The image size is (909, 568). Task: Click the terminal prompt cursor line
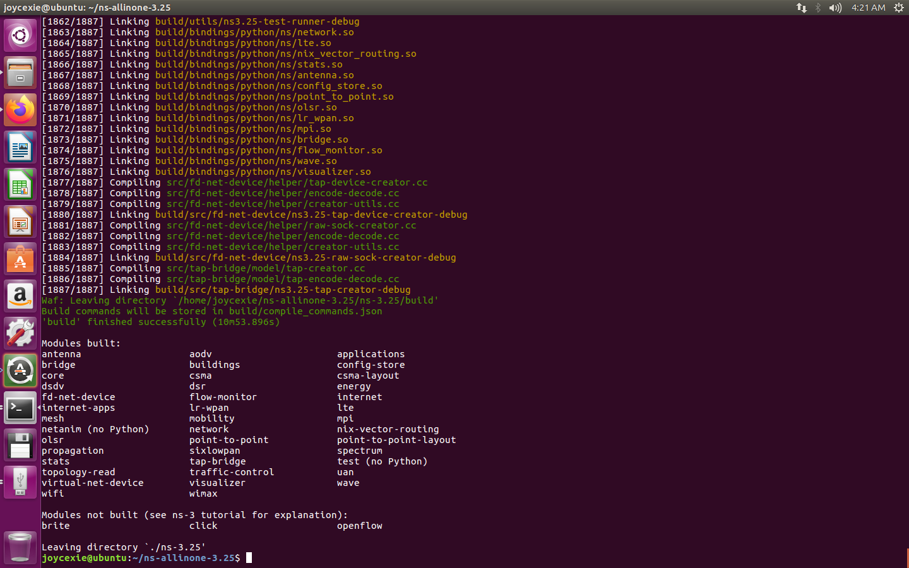146,558
